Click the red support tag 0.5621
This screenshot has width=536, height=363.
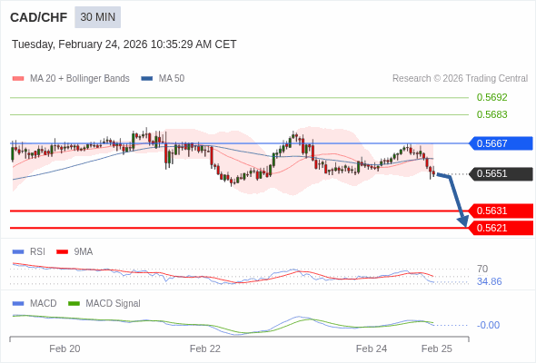point(501,228)
